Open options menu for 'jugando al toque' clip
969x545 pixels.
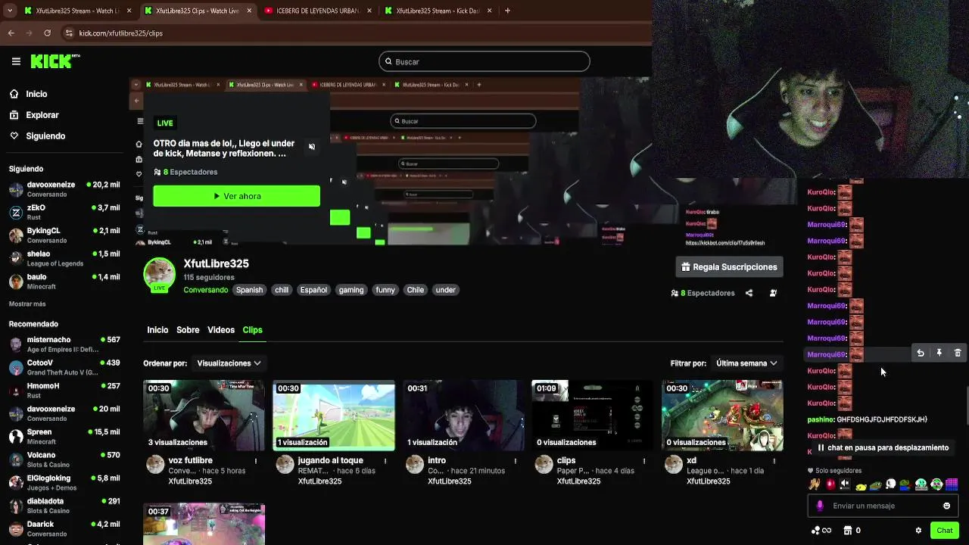point(385,461)
